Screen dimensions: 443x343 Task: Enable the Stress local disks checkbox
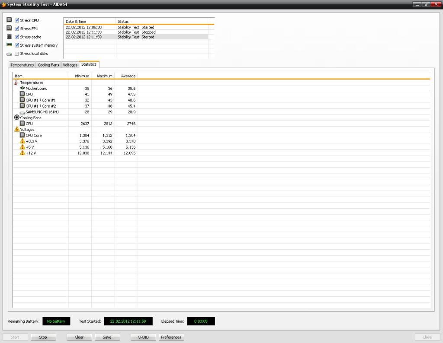pyautogui.click(x=17, y=54)
